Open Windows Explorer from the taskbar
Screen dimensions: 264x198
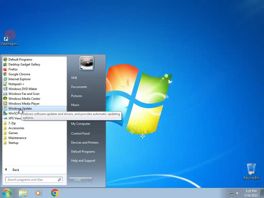tap(23, 193)
